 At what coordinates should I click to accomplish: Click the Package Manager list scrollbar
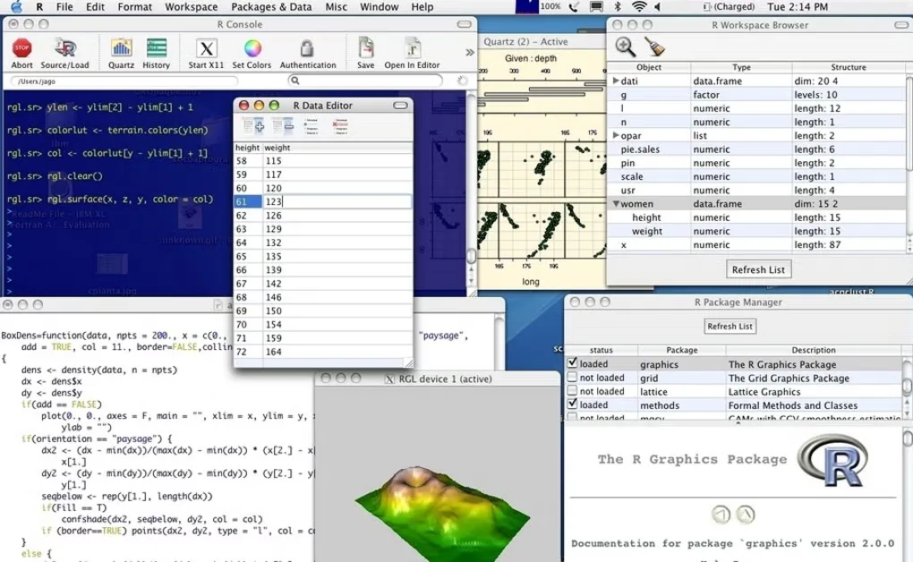(907, 387)
